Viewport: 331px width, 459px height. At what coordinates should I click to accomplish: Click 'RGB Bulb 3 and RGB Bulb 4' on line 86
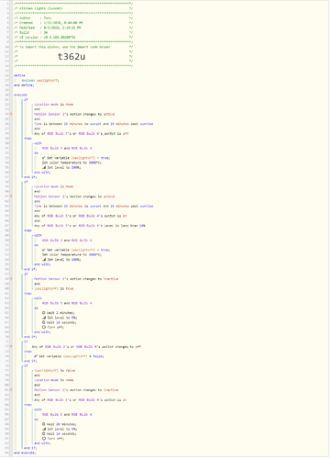tap(67, 415)
